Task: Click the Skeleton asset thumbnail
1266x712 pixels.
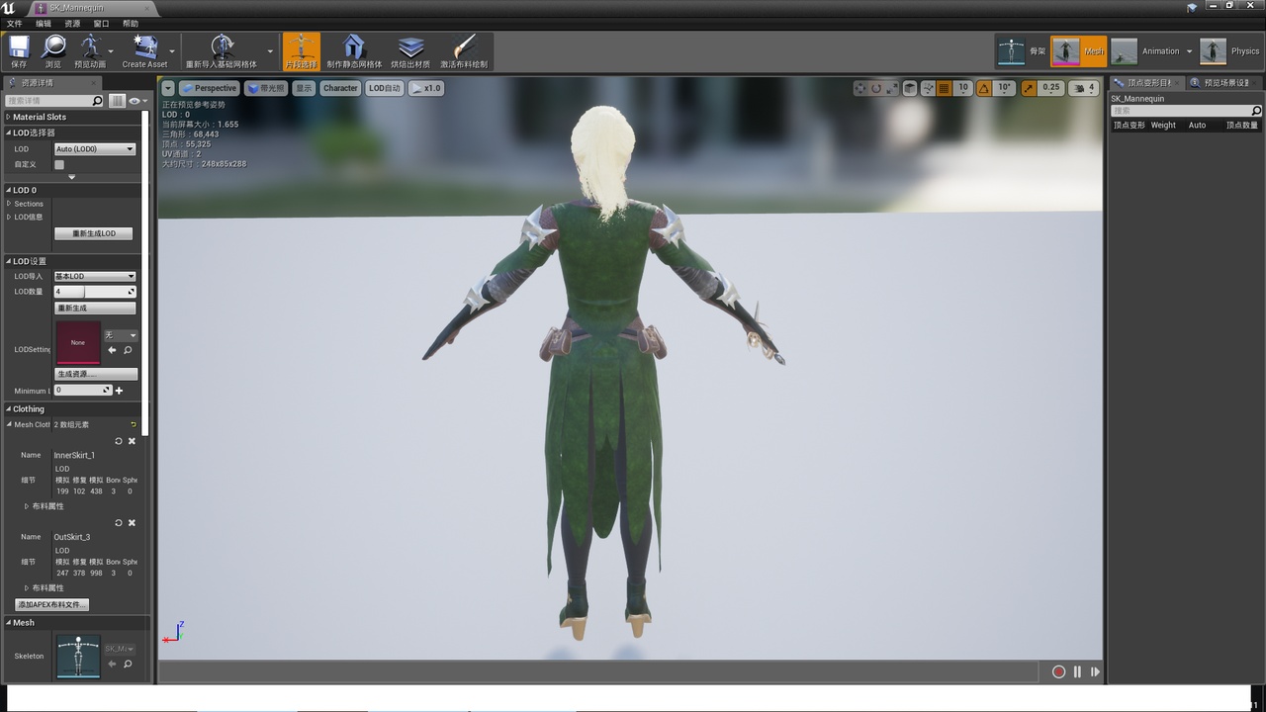Action: (78, 656)
